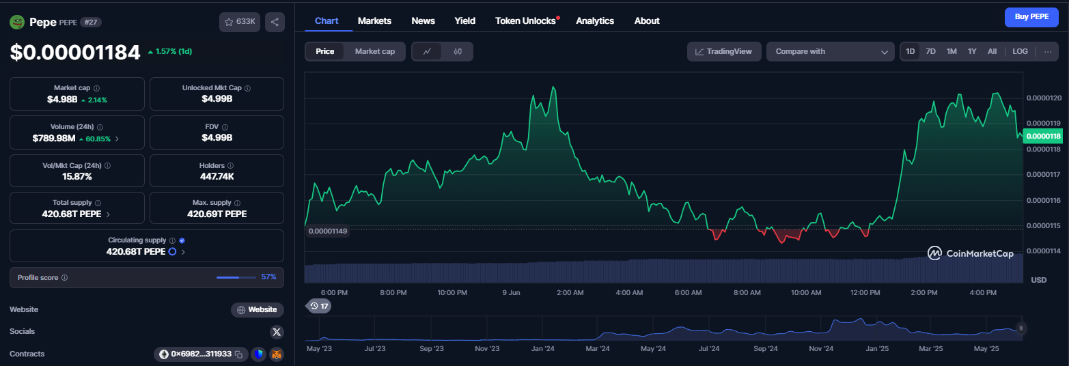Image resolution: width=1069 pixels, height=366 pixels.
Task: Click the verified badge near Circulating supply
Action: click(x=182, y=240)
